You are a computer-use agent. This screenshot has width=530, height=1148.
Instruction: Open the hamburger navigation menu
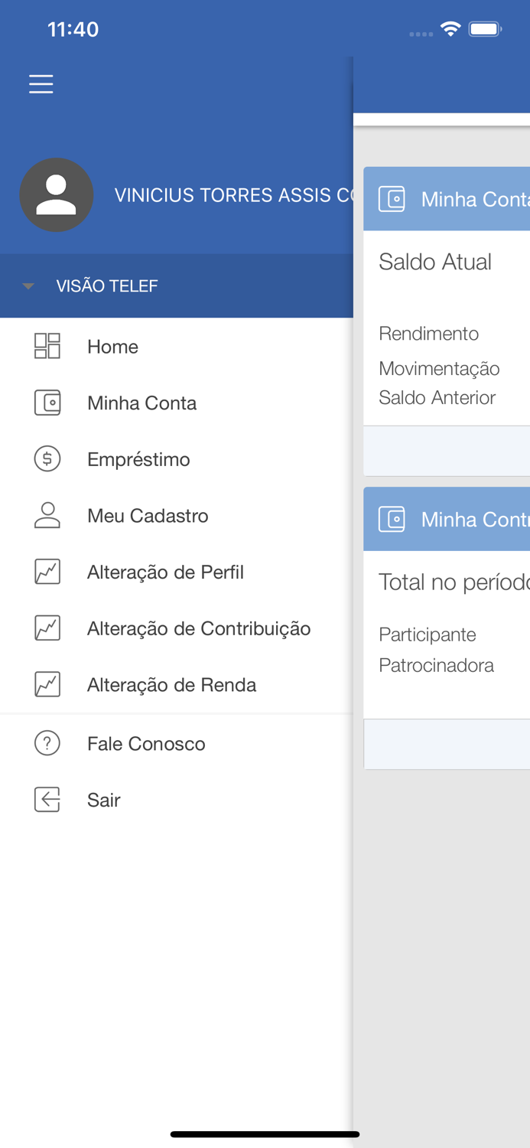pyautogui.click(x=41, y=84)
